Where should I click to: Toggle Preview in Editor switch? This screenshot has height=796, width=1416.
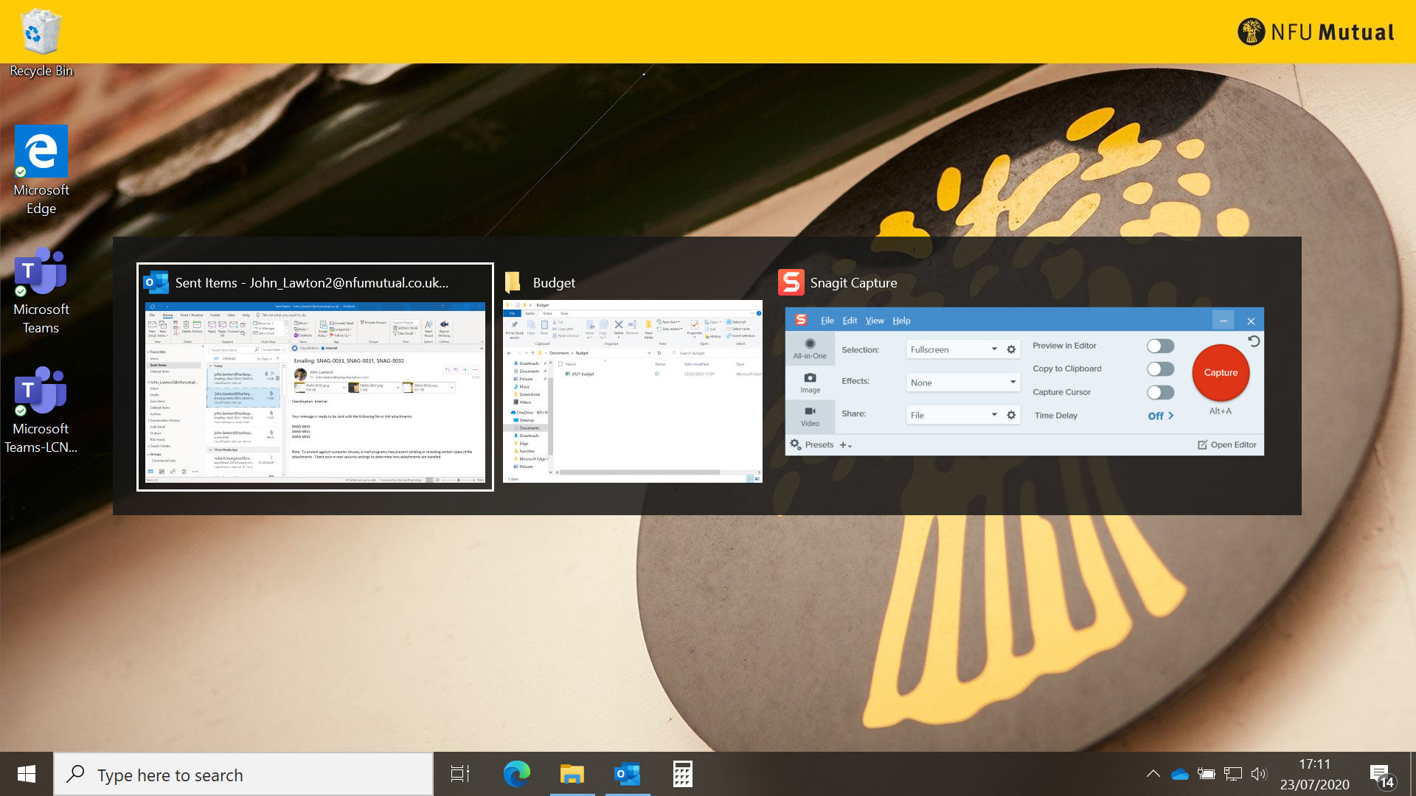coord(1160,346)
